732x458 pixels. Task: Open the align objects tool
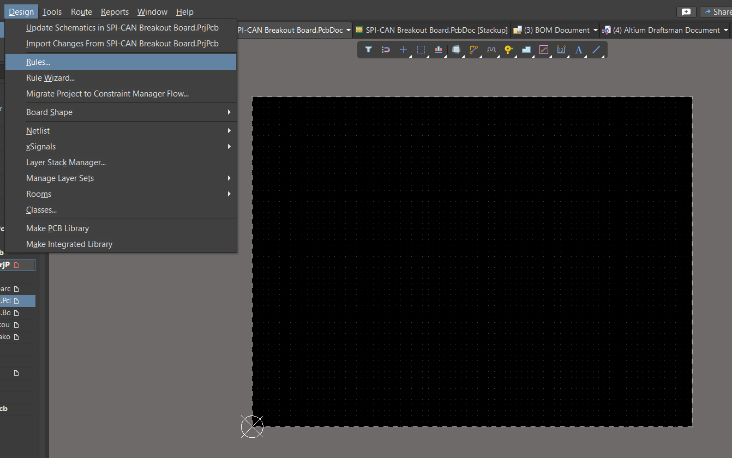439,50
